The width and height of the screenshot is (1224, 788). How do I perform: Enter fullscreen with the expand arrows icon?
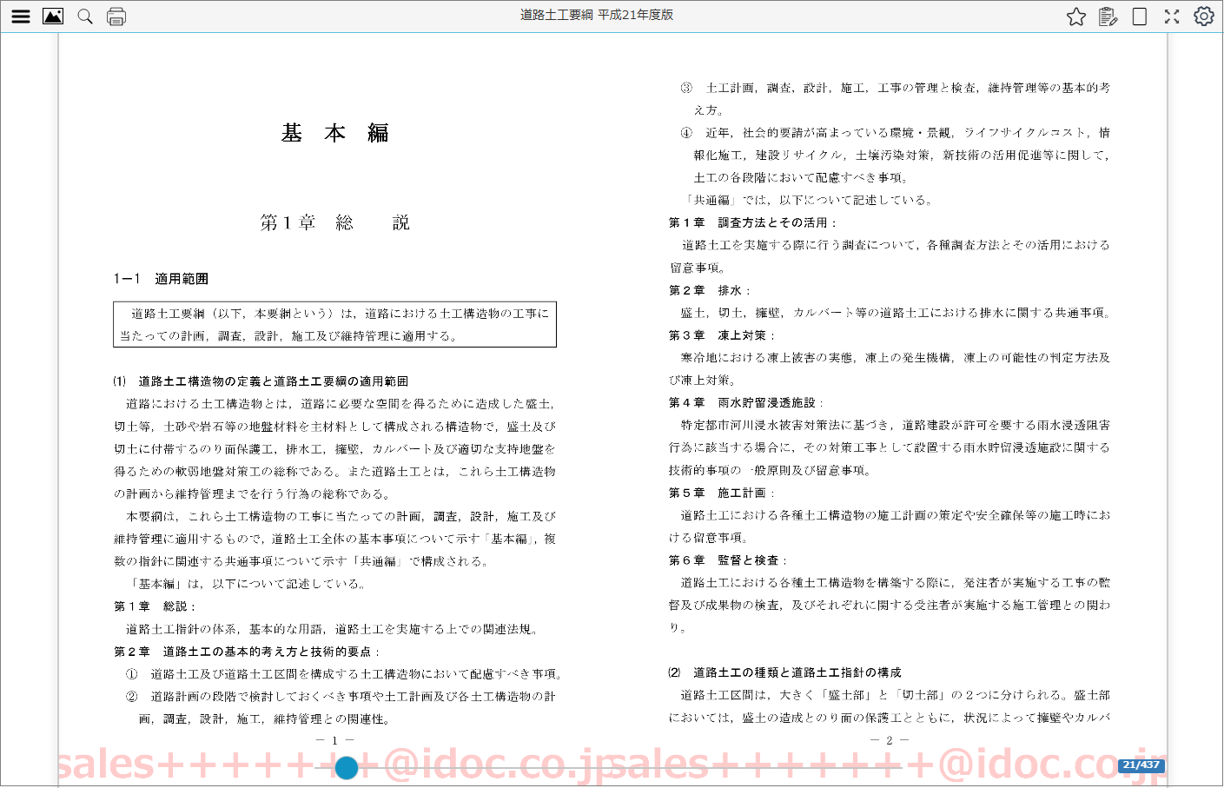1172,17
